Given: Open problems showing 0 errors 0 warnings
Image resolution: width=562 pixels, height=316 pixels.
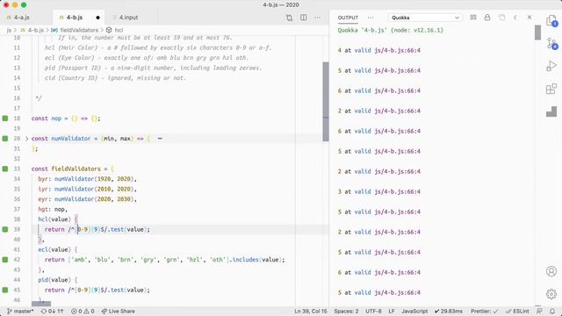Looking at the screenshot, I should click(83, 311).
